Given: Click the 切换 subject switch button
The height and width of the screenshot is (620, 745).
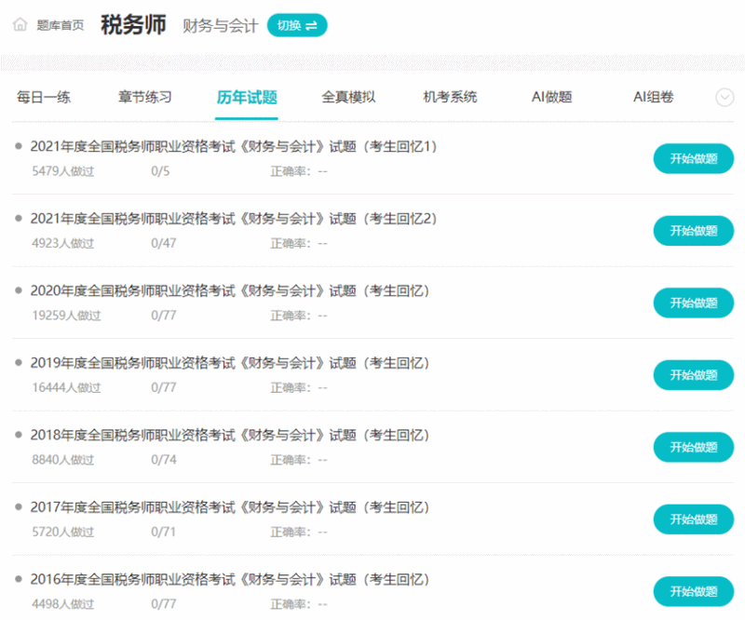Looking at the screenshot, I should pos(297,25).
